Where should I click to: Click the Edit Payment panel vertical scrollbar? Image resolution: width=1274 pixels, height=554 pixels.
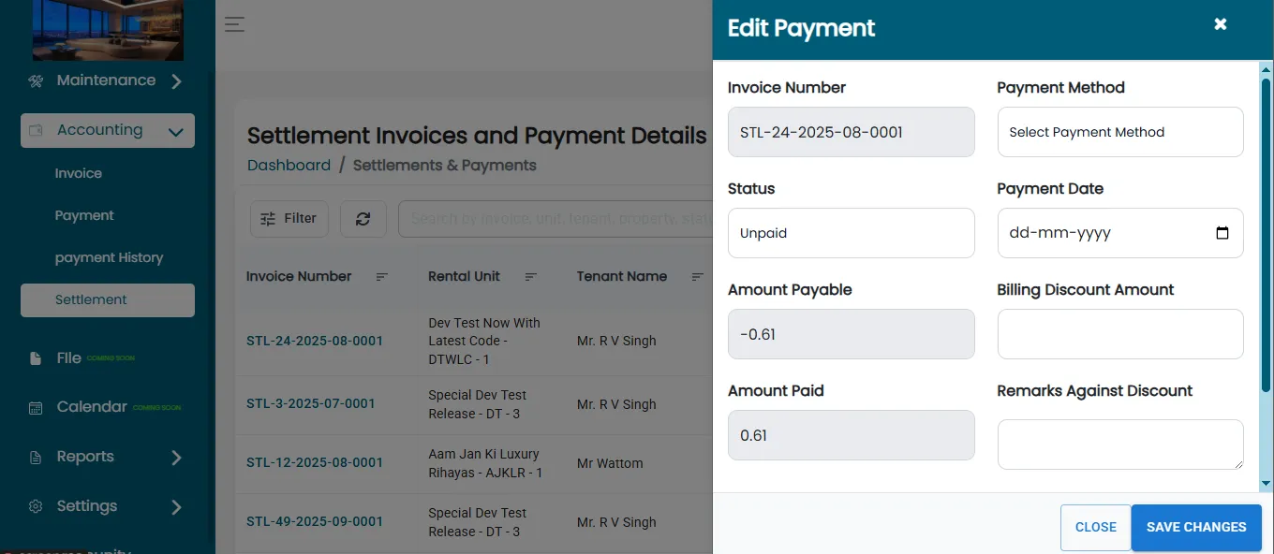point(1267,232)
